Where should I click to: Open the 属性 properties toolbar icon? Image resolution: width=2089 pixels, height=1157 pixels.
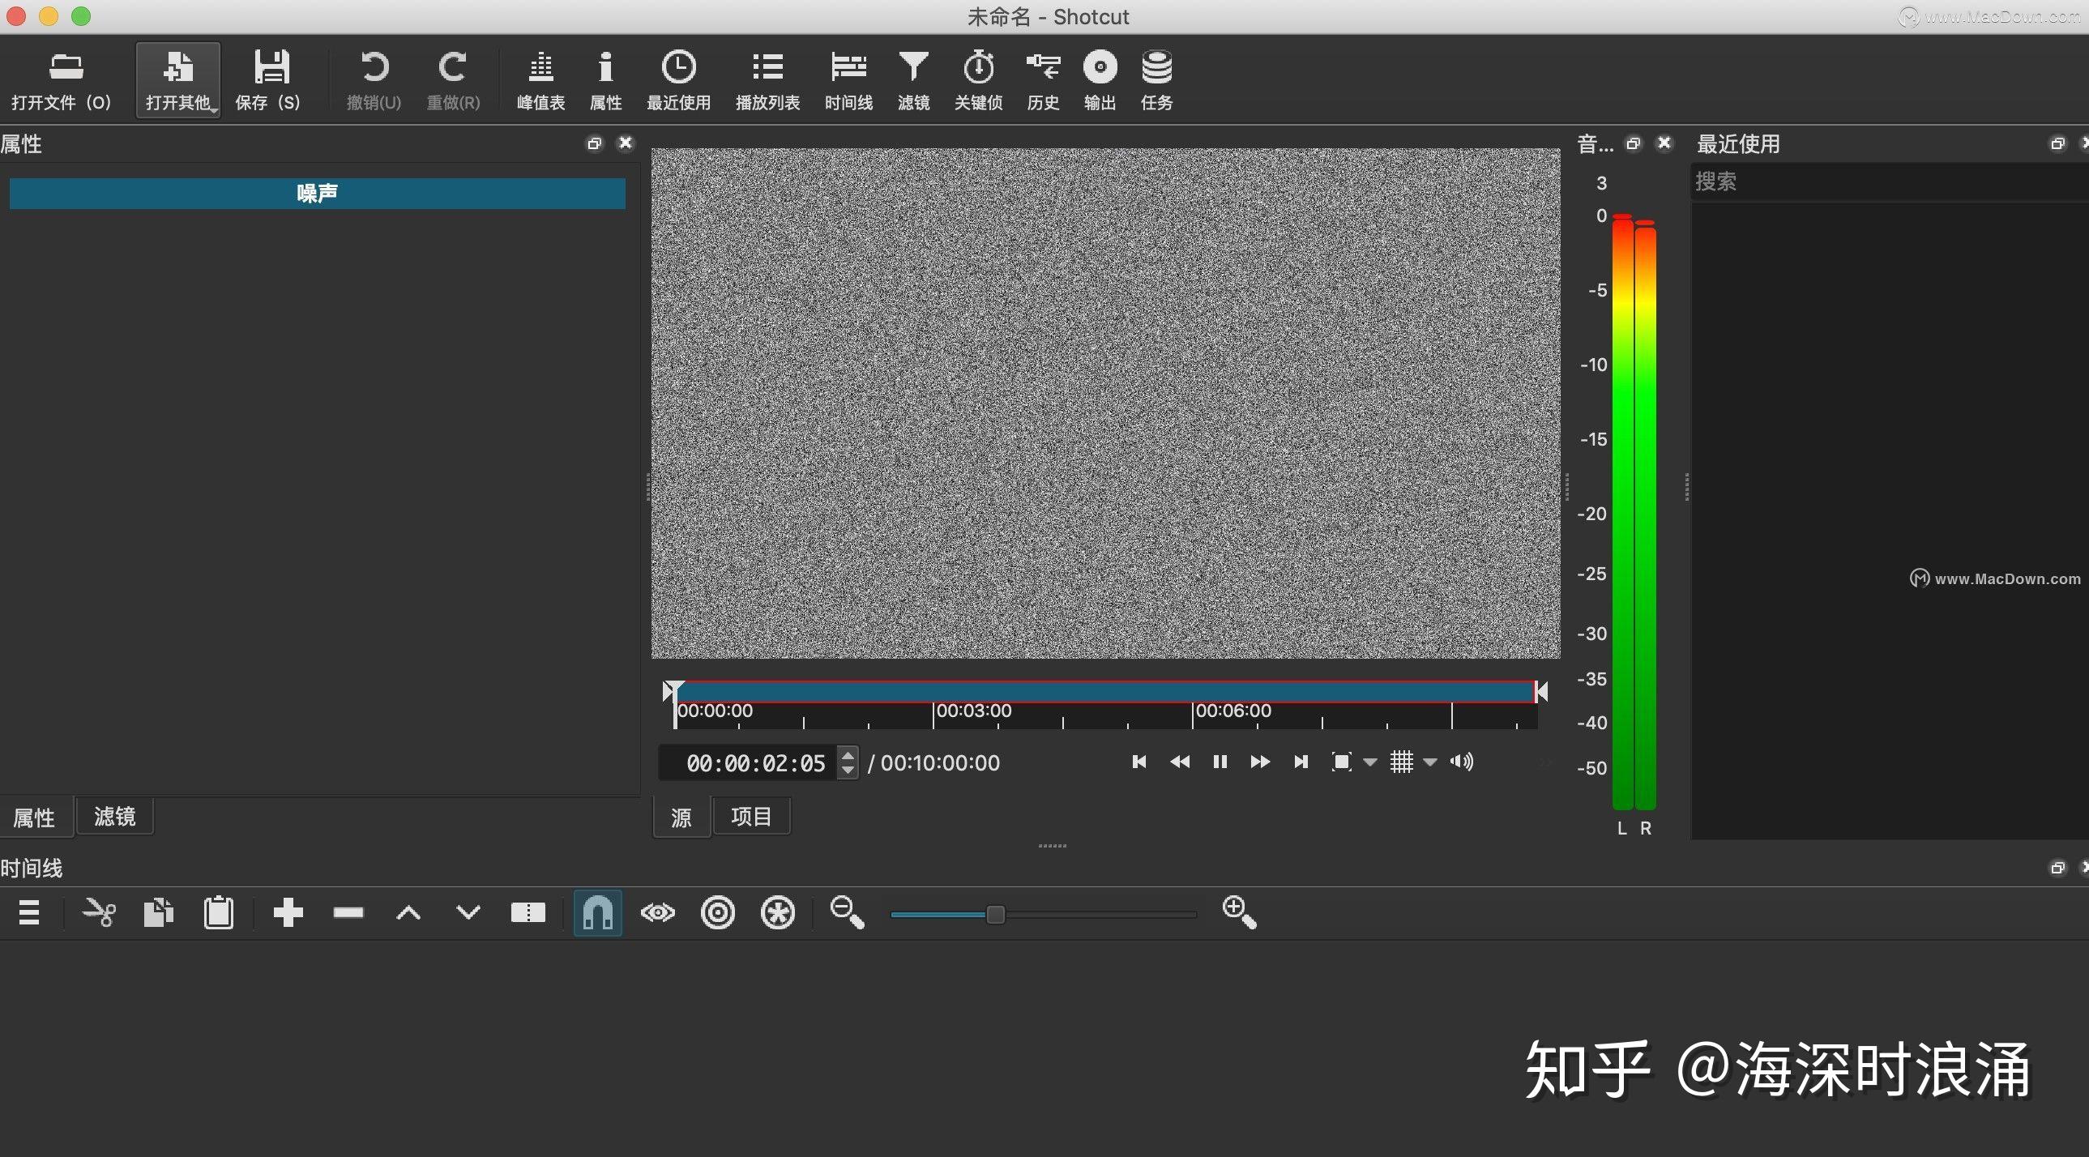[605, 80]
